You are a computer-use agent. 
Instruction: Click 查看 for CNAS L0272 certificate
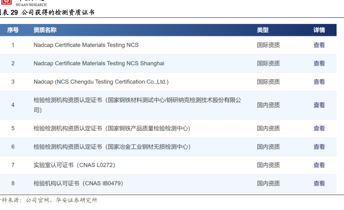click(319, 165)
